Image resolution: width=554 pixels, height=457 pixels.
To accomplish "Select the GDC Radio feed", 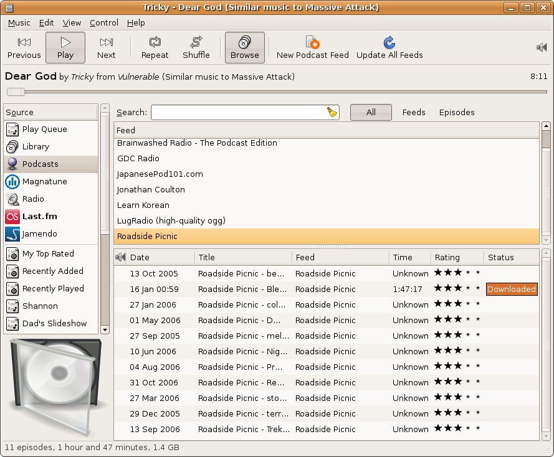I will point(327,158).
